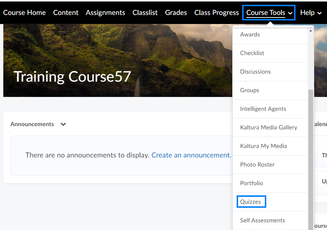Click the Create an announcement link
Image resolution: width=327 pixels, height=230 pixels.
pyautogui.click(x=191, y=155)
